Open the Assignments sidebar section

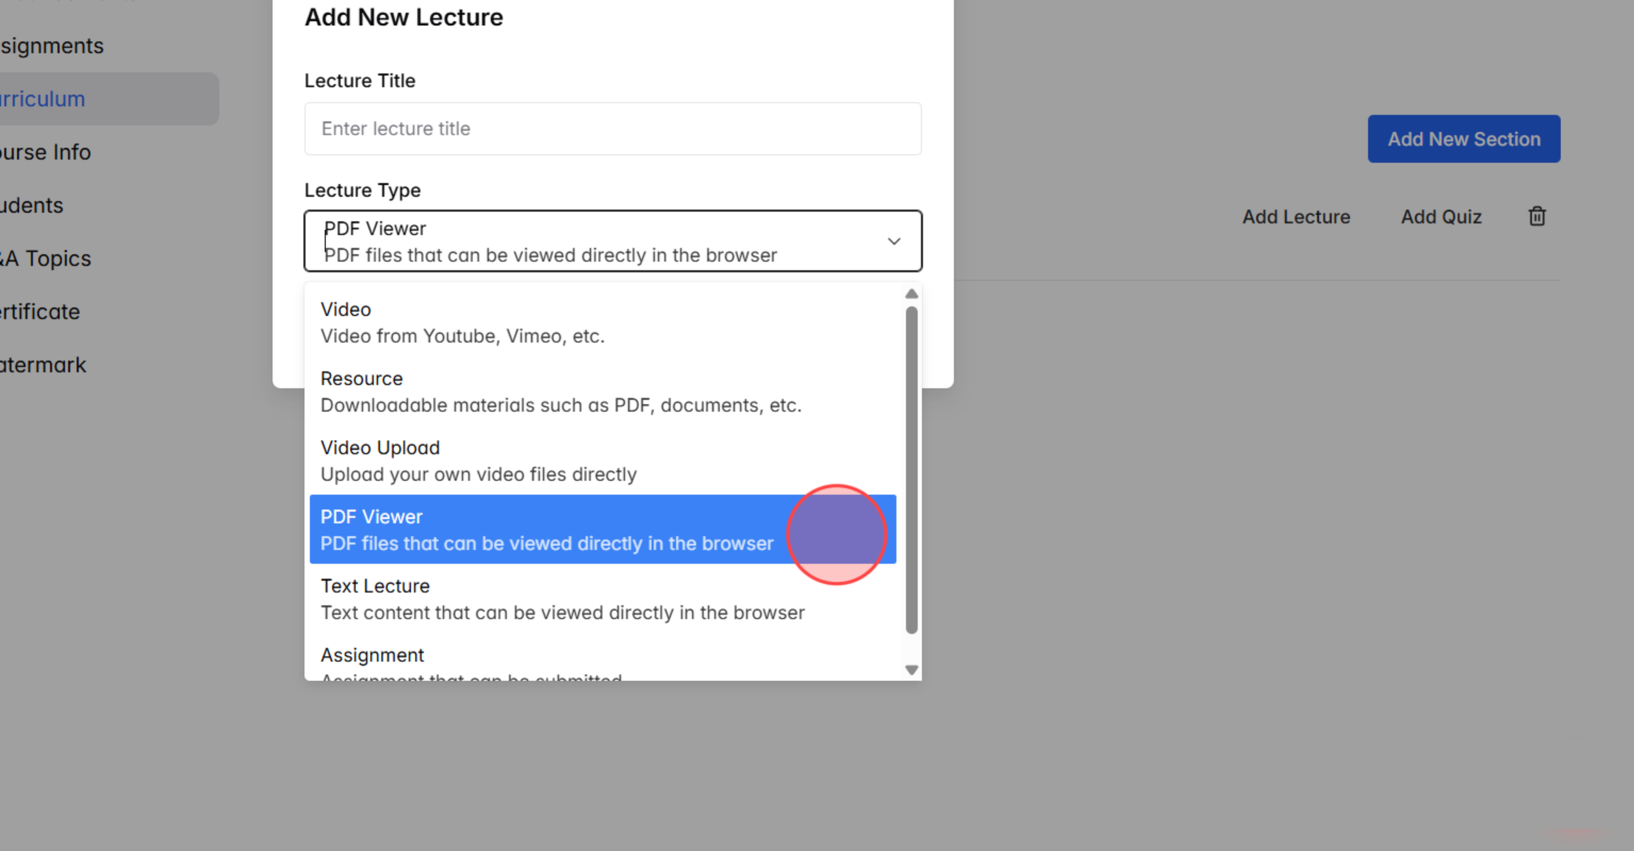[x=51, y=45]
